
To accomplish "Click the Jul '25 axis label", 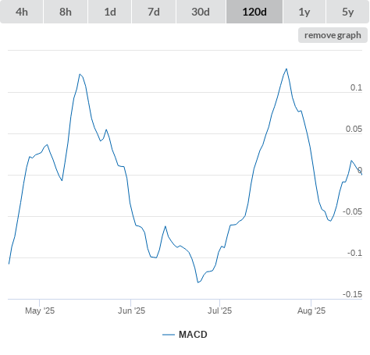I will click(x=219, y=311).
